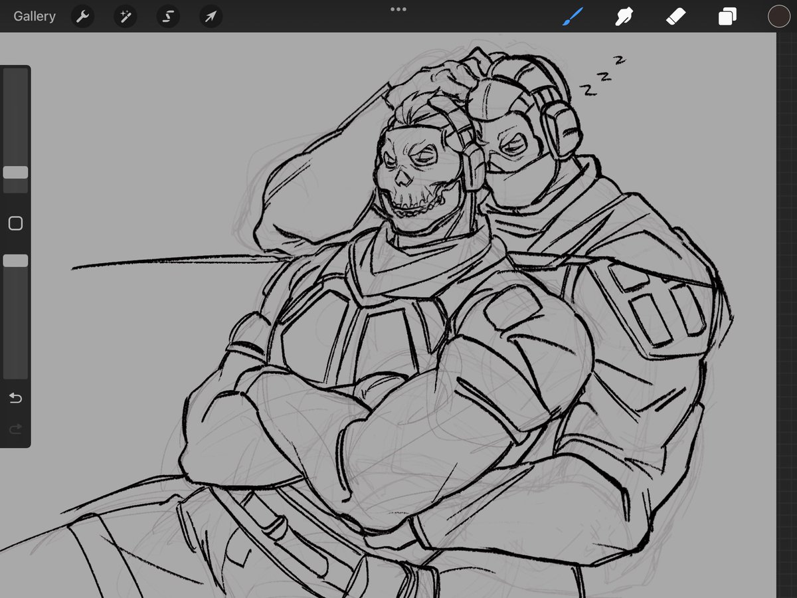Open the Gallery view
The image size is (797, 598).
click(x=35, y=17)
